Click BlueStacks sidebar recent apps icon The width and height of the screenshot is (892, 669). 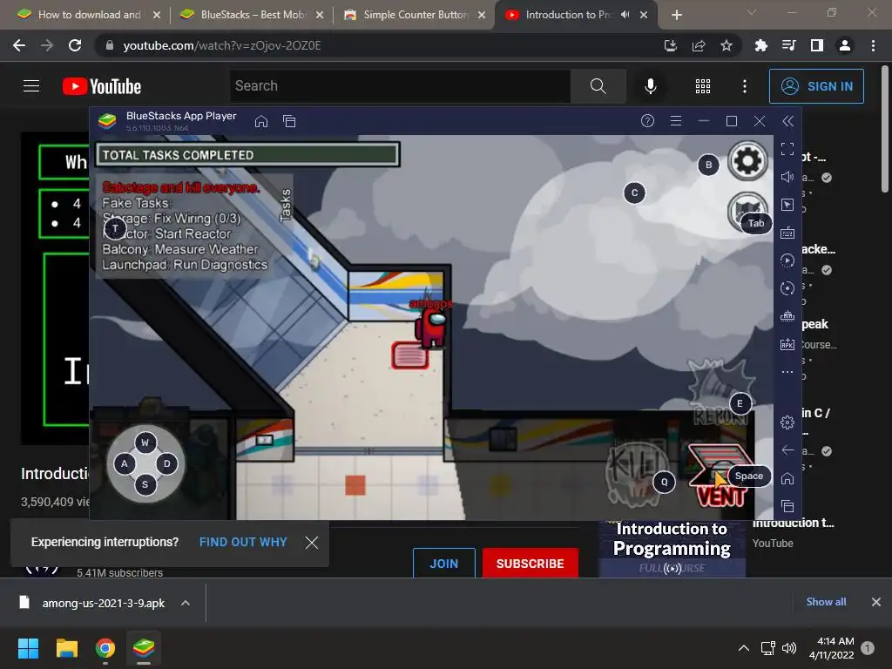[787, 506]
